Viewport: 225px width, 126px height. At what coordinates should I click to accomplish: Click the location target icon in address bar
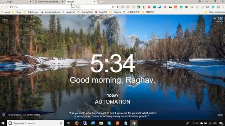[x=113, y=7]
